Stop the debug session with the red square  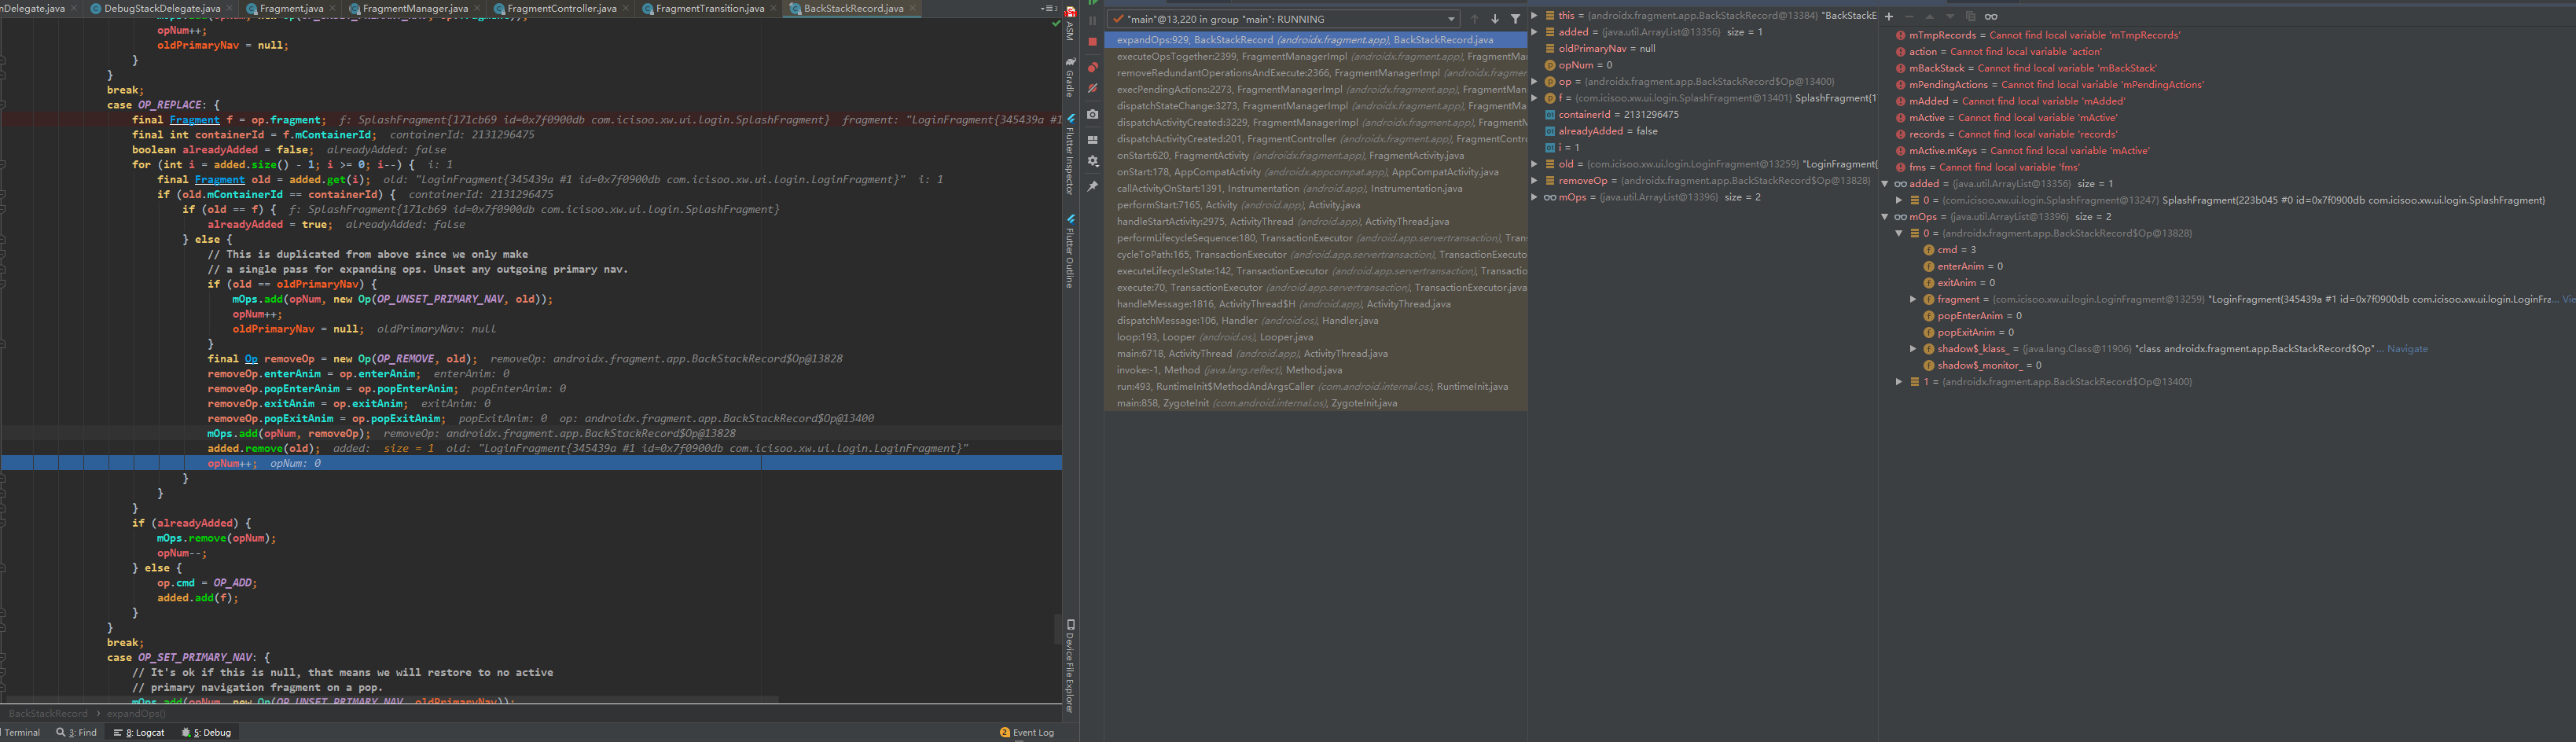point(1093,42)
